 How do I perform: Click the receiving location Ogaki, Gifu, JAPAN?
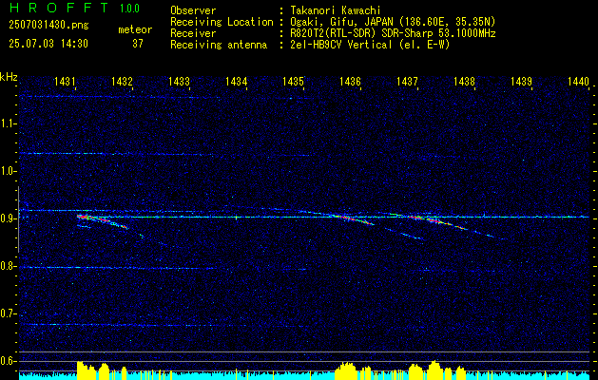[x=393, y=22]
